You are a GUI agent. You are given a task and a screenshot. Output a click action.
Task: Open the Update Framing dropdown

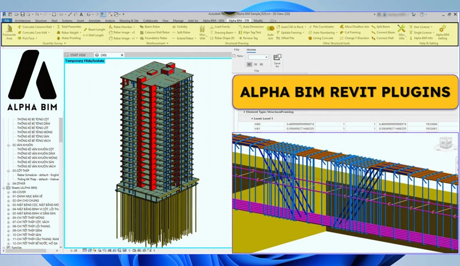303,33
